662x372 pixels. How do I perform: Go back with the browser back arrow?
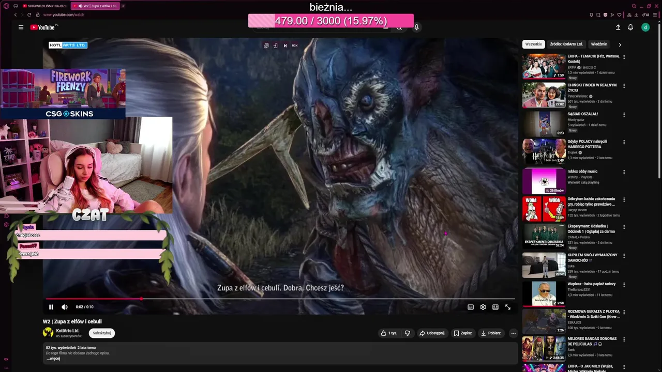(16, 14)
